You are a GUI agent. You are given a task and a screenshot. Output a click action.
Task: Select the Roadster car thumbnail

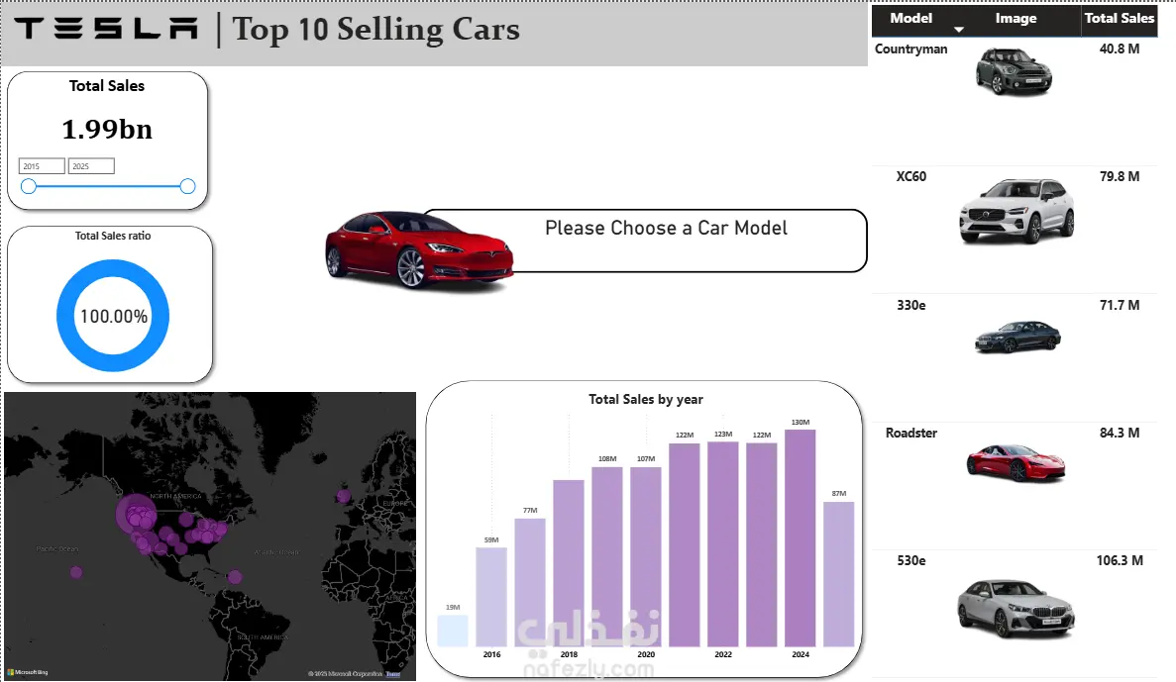(x=1016, y=462)
